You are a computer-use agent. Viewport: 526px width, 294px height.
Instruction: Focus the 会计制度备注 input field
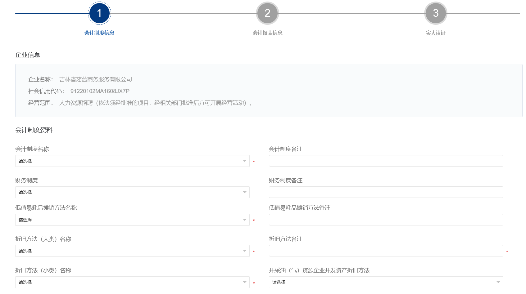(386, 161)
